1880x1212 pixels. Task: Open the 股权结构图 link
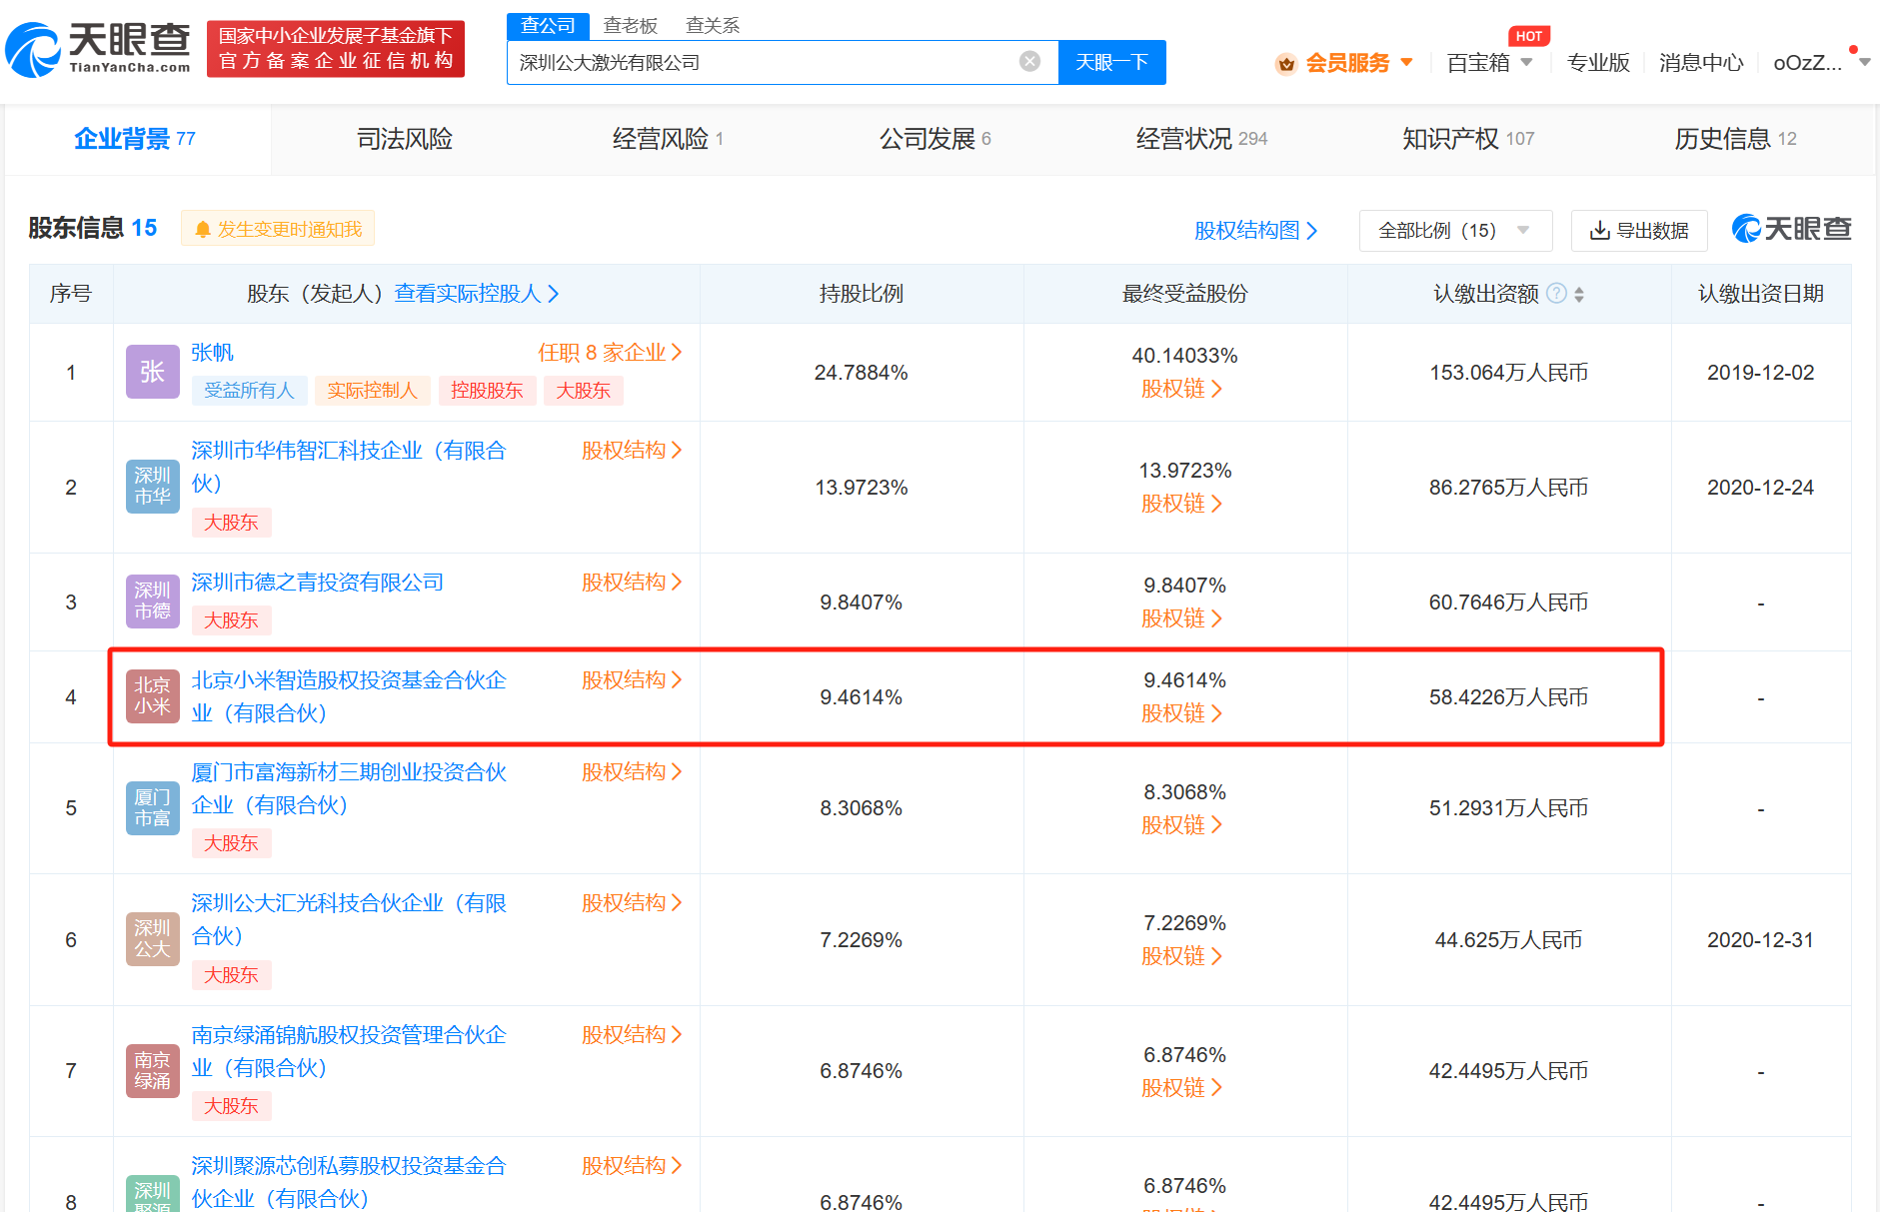click(1256, 231)
